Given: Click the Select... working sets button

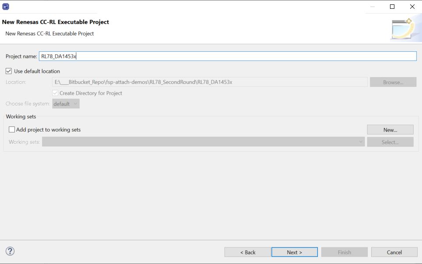Looking at the screenshot, I should [390, 142].
